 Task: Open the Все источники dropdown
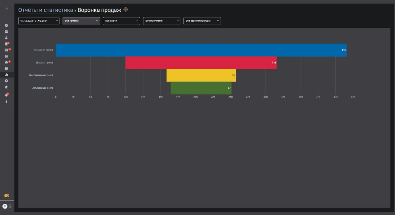pos(161,20)
